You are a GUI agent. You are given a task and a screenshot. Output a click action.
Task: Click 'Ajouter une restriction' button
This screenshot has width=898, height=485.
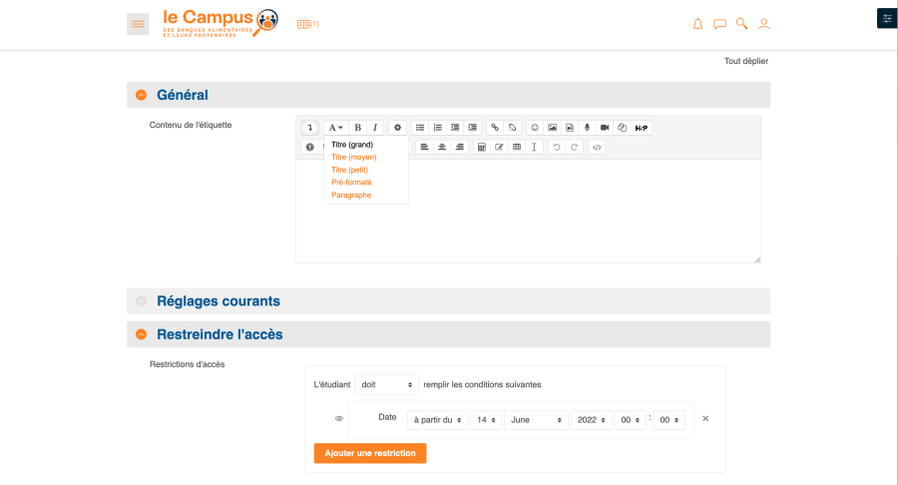(370, 453)
